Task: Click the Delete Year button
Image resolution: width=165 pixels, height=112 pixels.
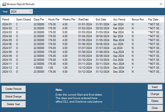Action: coord(14,104)
